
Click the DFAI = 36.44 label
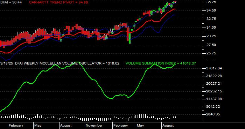click(11, 2)
